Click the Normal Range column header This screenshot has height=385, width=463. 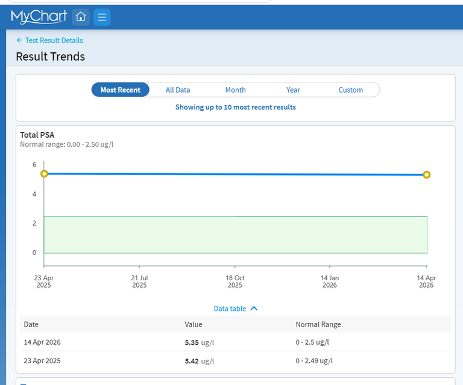318,324
